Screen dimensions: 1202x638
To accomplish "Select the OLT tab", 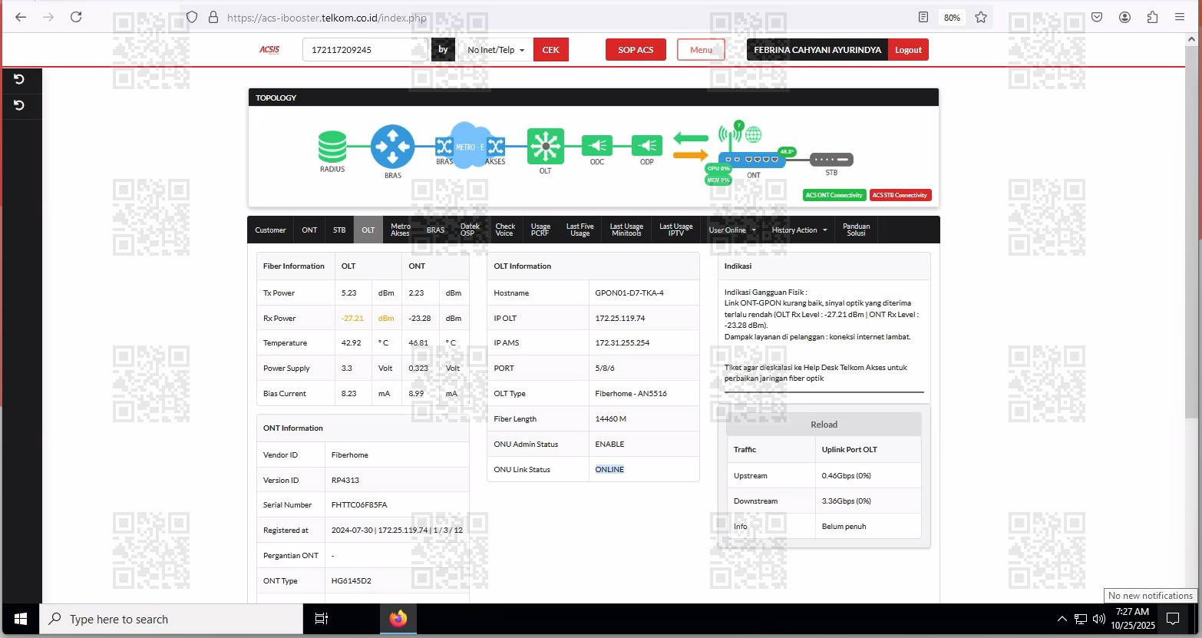I will (368, 230).
